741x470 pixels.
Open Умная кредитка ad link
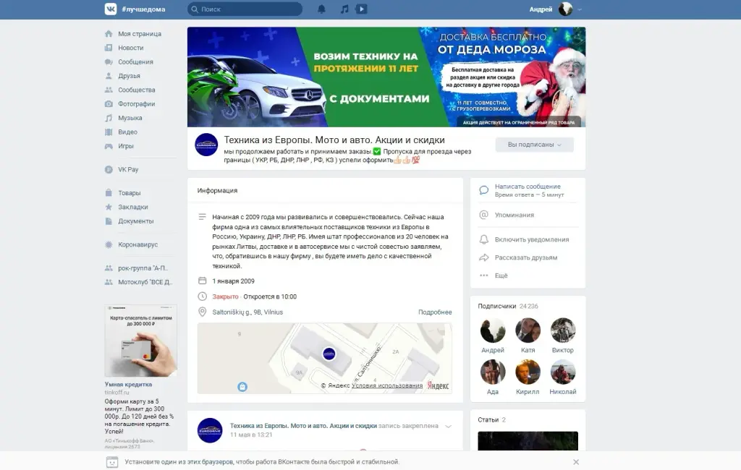[128, 385]
